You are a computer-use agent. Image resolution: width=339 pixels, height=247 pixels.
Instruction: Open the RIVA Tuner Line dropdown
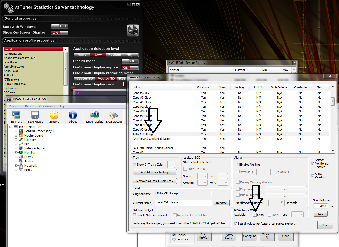[x=298, y=215]
